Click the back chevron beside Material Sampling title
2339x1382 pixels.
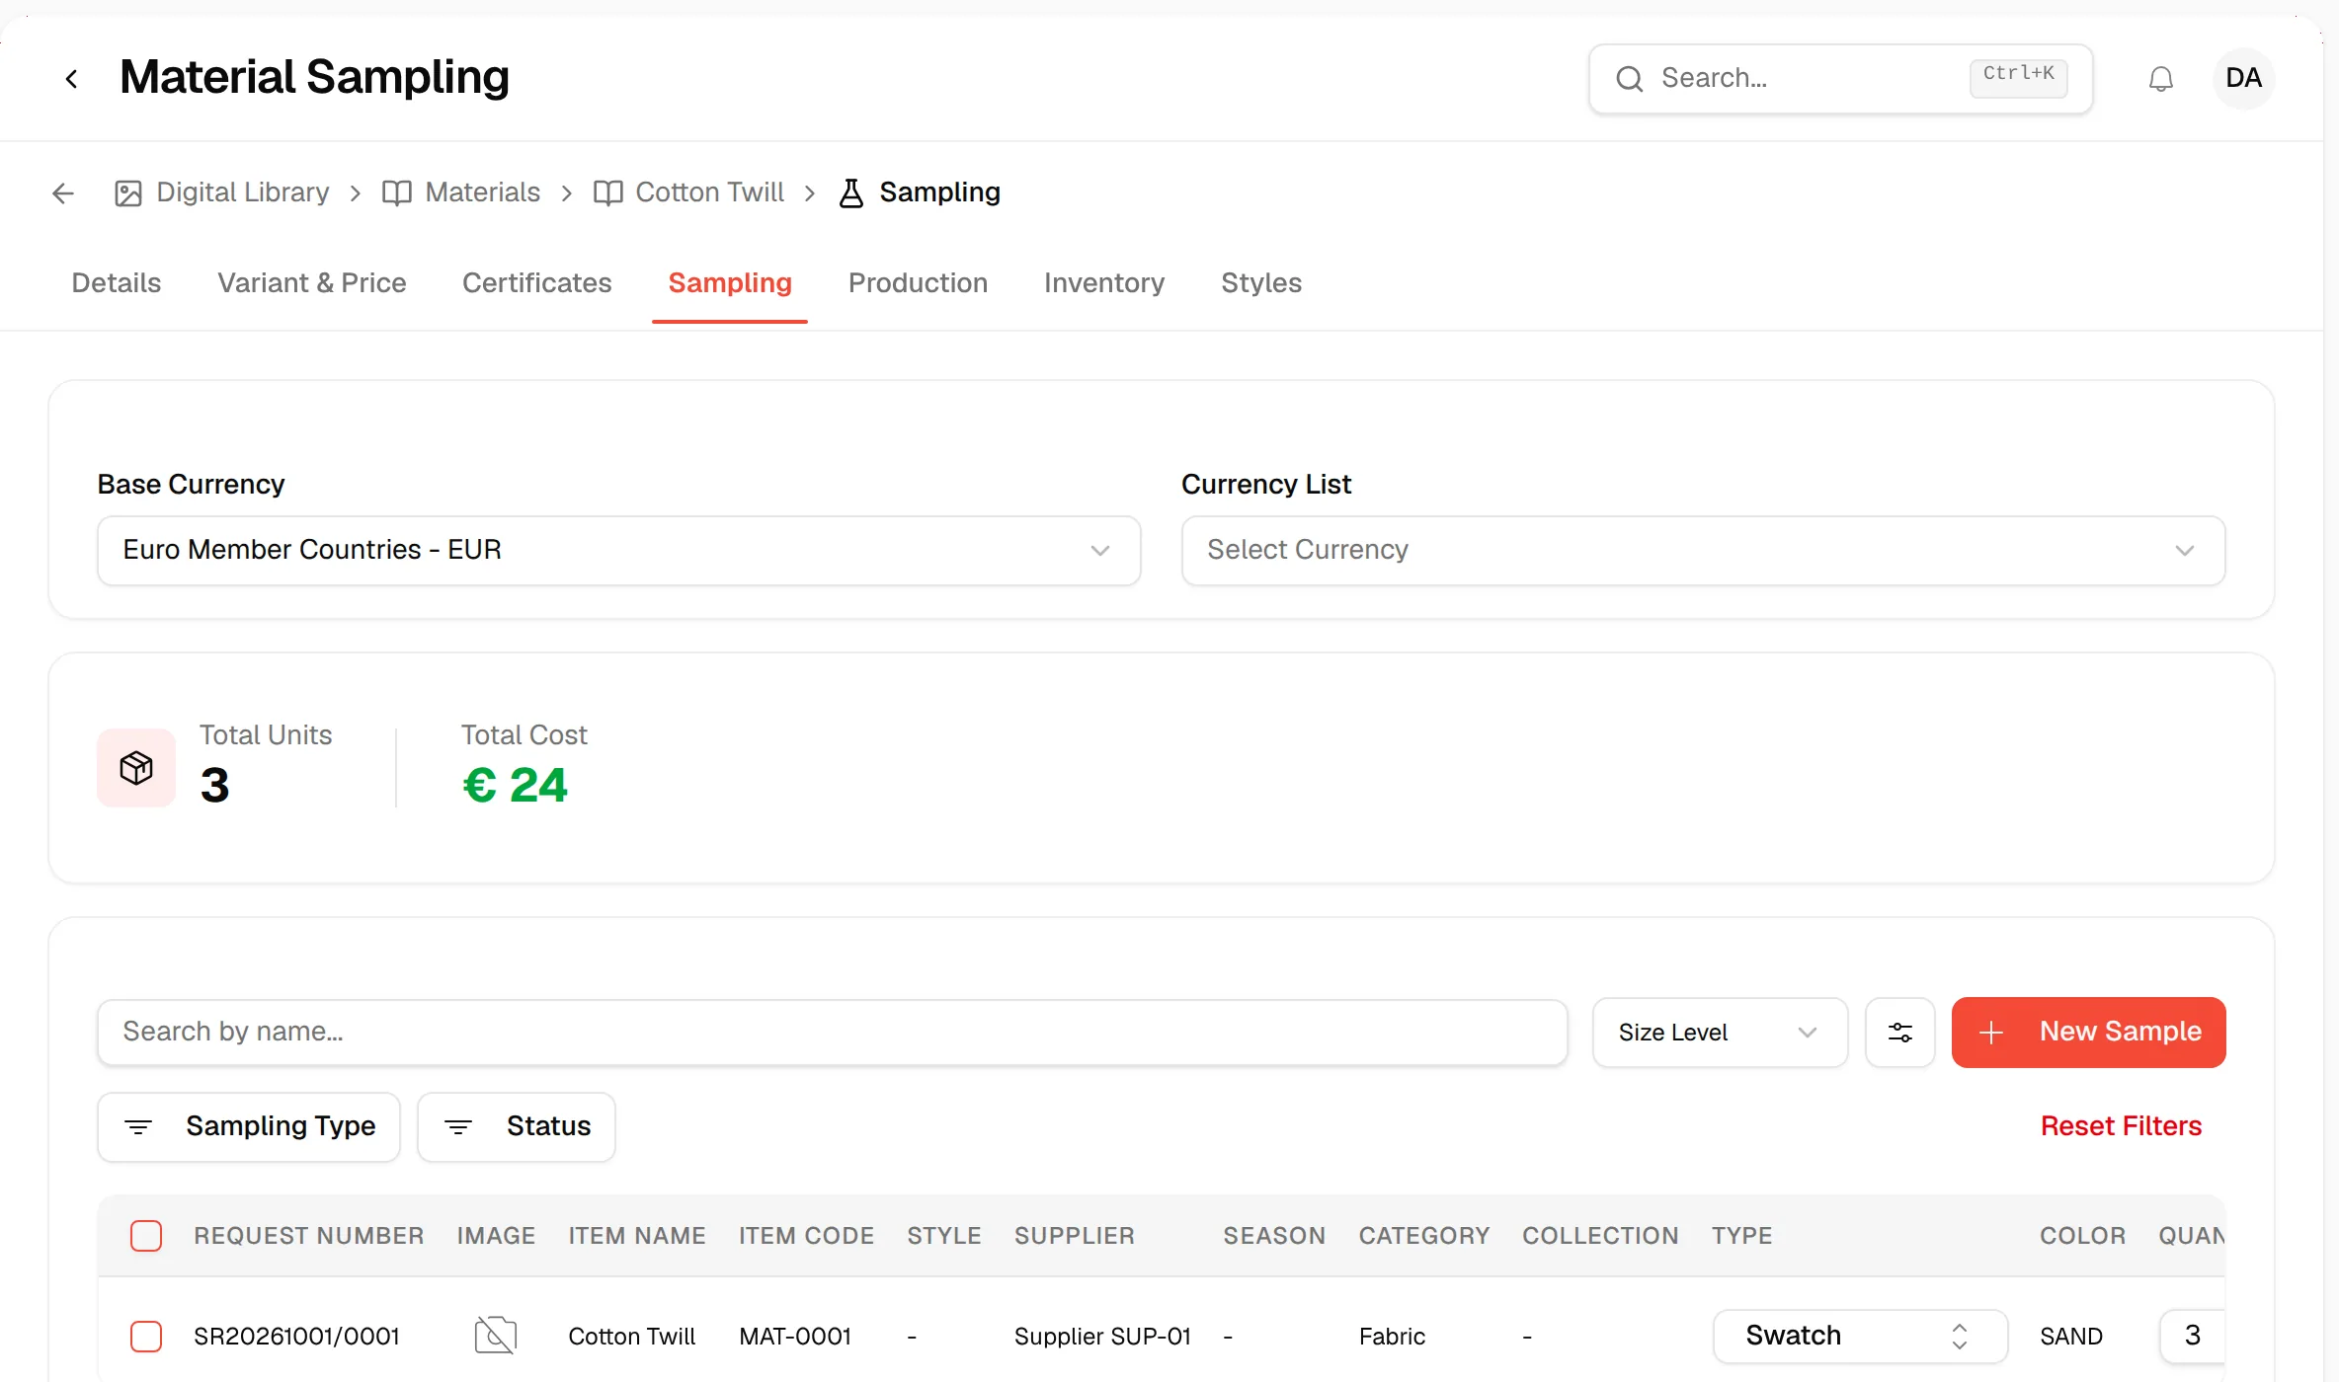tap(71, 79)
